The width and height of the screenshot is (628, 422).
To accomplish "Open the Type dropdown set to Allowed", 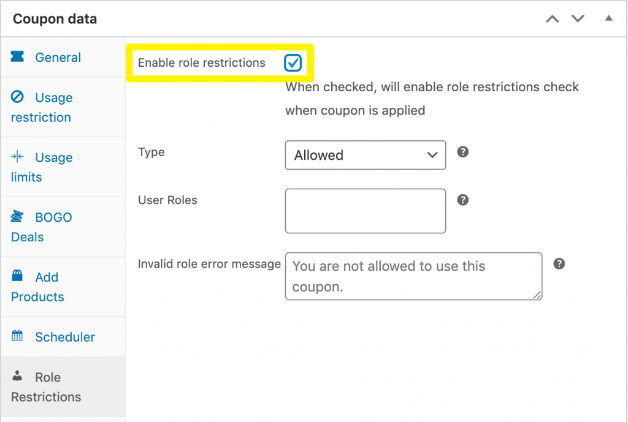I will coord(366,155).
